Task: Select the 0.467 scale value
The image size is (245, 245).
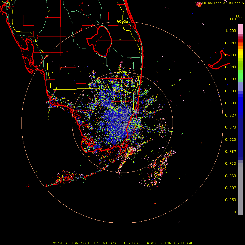Action: [x=231, y=152]
